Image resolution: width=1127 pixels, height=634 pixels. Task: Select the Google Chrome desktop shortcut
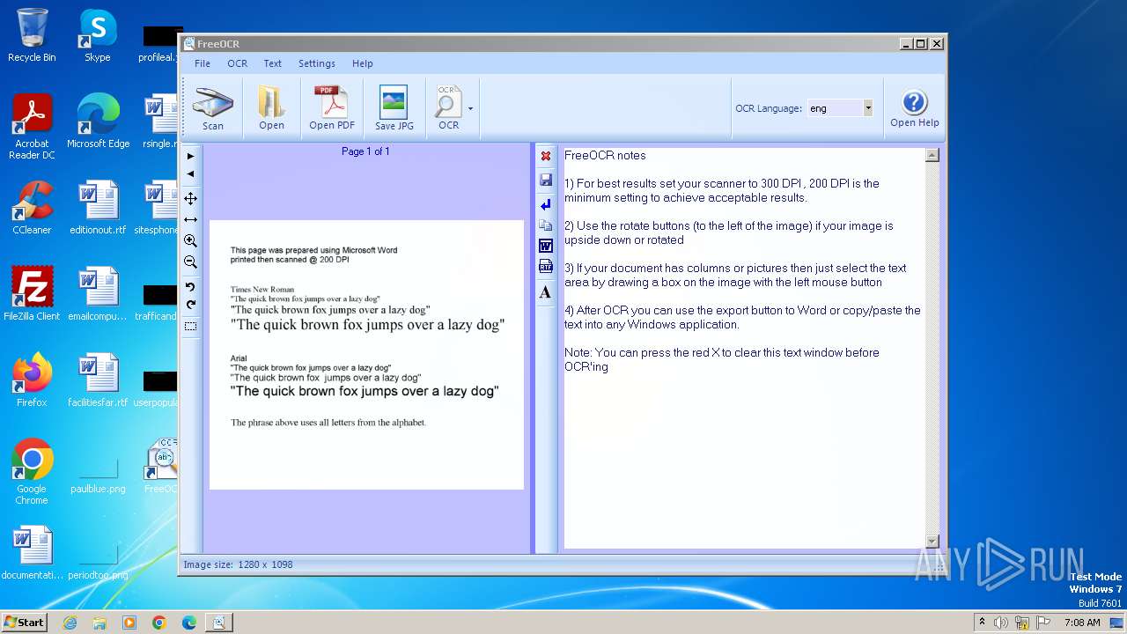(32, 472)
